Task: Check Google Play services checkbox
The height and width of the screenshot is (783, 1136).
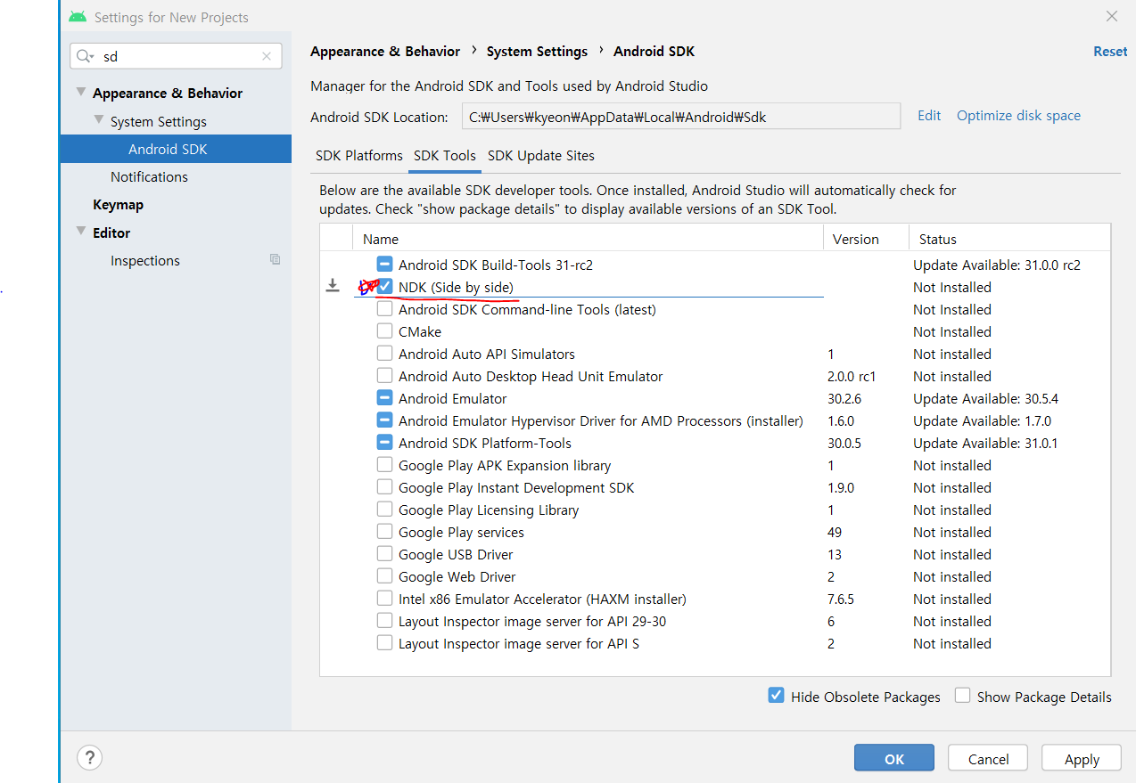Action: [384, 532]
